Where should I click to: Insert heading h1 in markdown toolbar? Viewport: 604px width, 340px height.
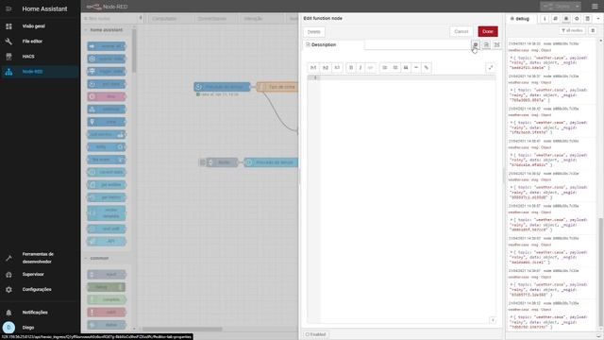click(x=313, y=68)
